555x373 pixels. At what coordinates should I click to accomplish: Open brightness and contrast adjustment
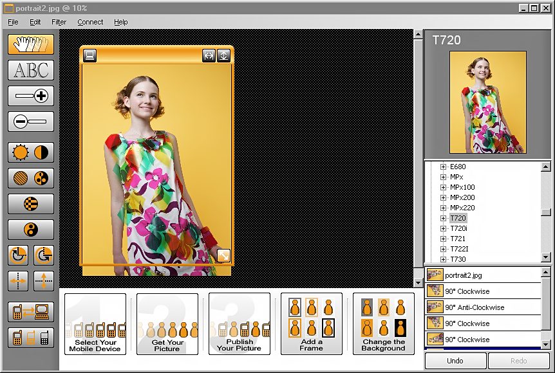tap(31, 152)
